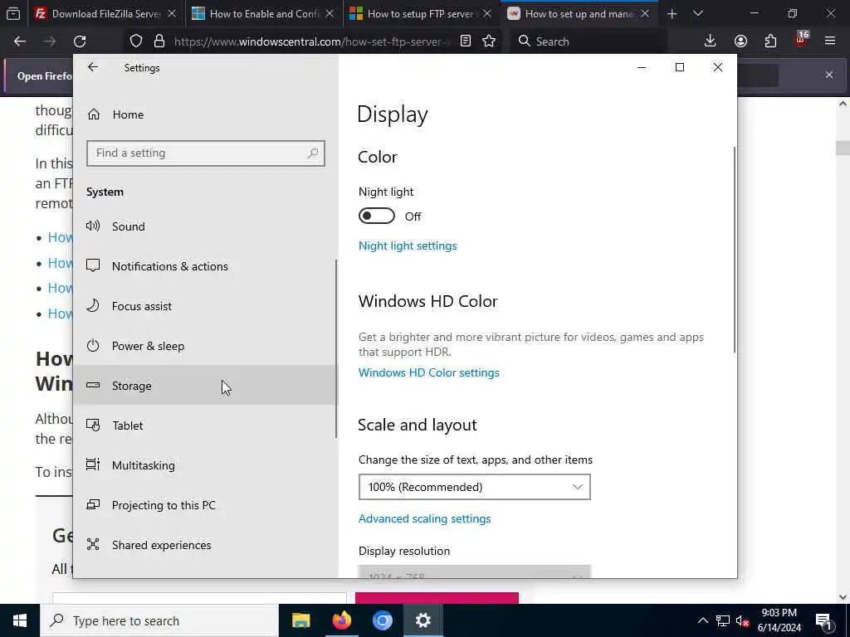The height and width of the screenshot is (637, 850).
Task: Open Tablet settings
Action: point(205,425)
